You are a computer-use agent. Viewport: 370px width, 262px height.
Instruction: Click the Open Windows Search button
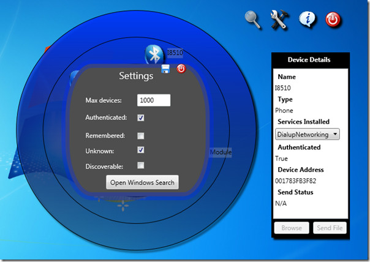click(x=142, y=182)
